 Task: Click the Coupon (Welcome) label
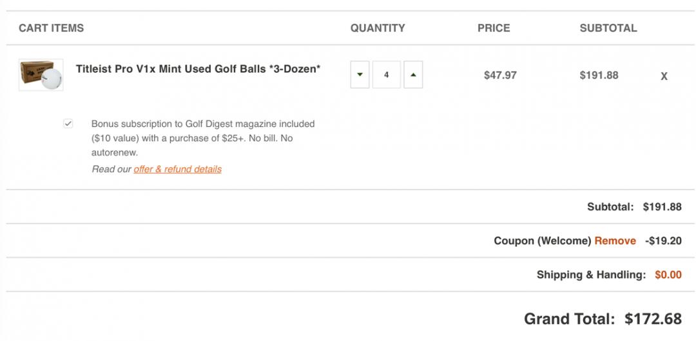click(542, 240)
